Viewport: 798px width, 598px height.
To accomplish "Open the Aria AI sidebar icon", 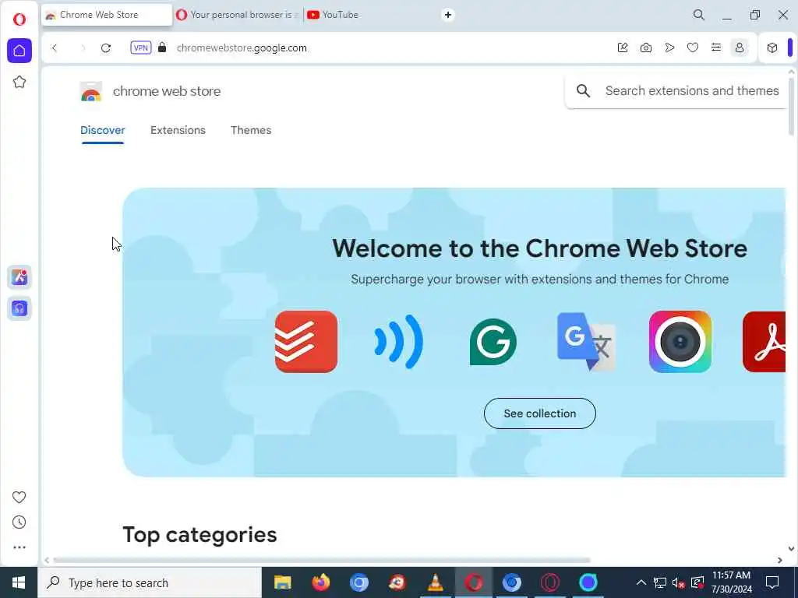I will pyautogui.click(x=19, y=277).
